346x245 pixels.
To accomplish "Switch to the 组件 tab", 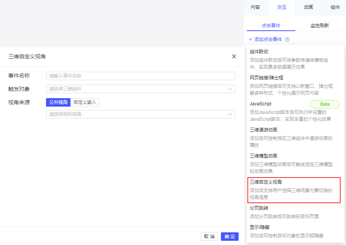I will tap(335, 7).
